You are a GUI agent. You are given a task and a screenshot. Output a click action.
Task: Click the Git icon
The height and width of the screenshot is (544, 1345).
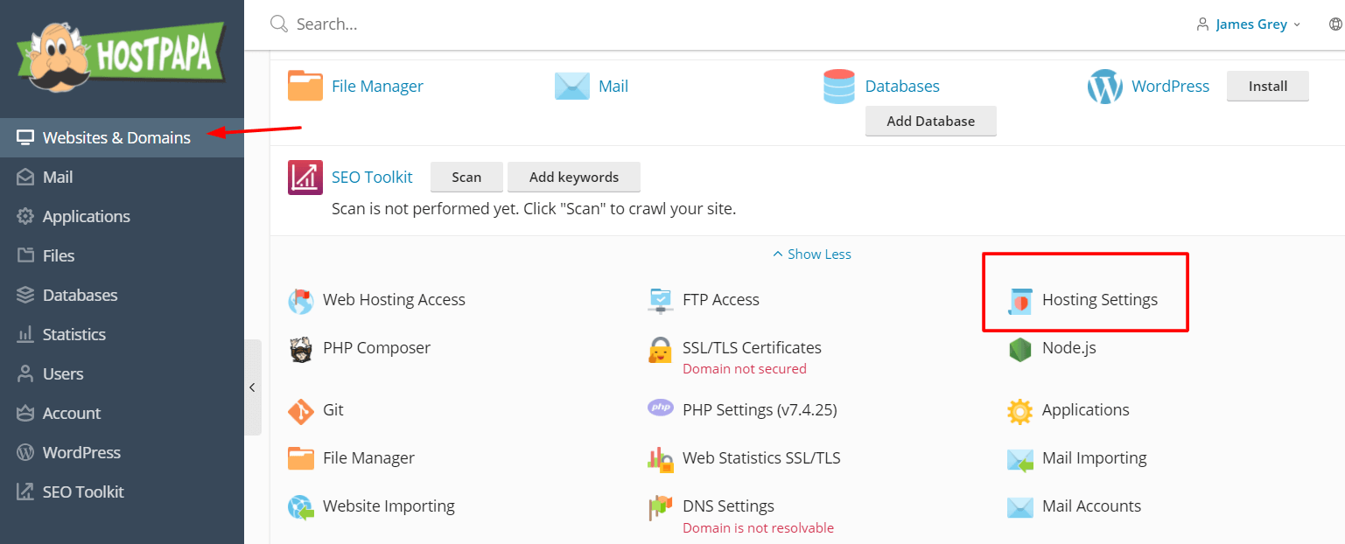[x=301, y=411]
